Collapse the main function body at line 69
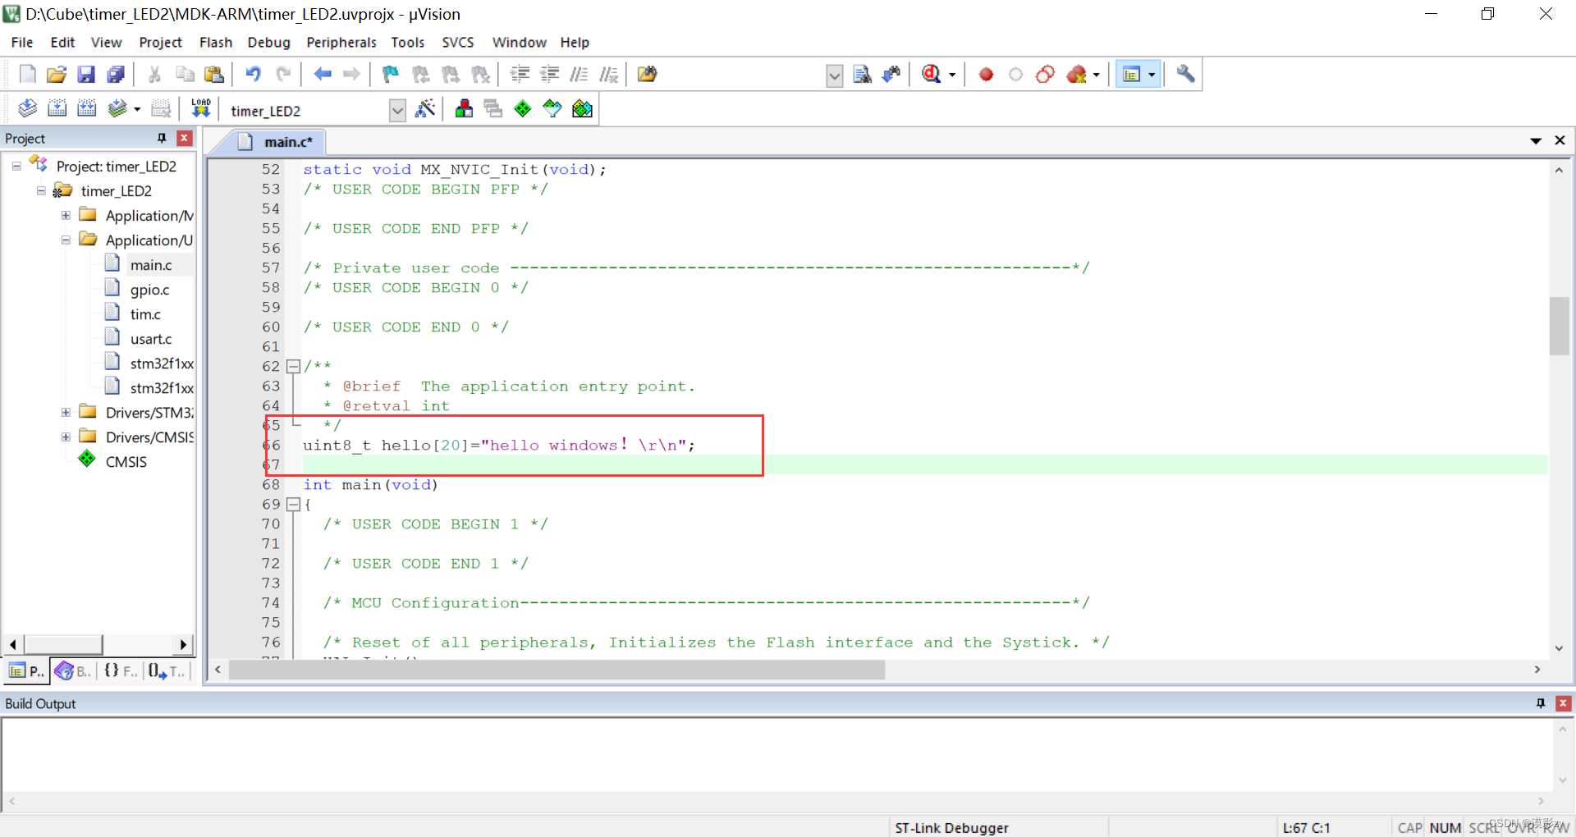The image size is (1576, 837). click(x=293, y=504)
